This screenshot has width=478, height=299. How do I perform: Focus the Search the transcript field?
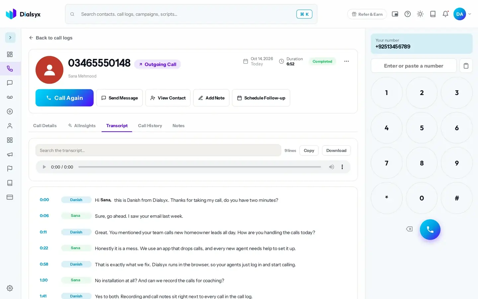[158, 150]
